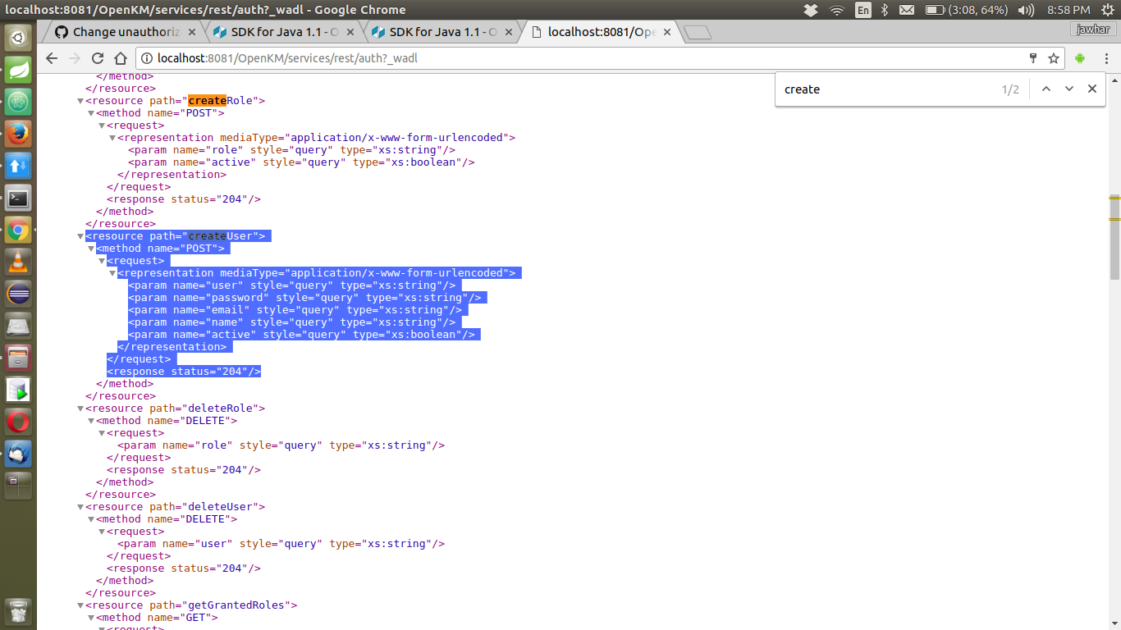Launch Firefox from the launcher
Viewport: 1121px width, 630px height.
[x=16, y=133]
